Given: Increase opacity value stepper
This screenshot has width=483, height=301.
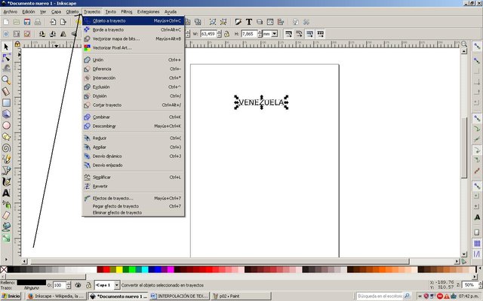Looking at the screenshot, I should click(x=69, y=284).
